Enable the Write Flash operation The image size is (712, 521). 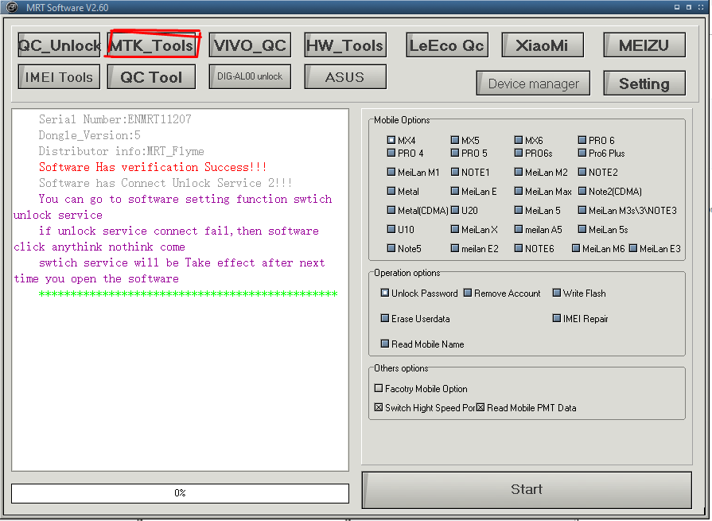point(556,293)
